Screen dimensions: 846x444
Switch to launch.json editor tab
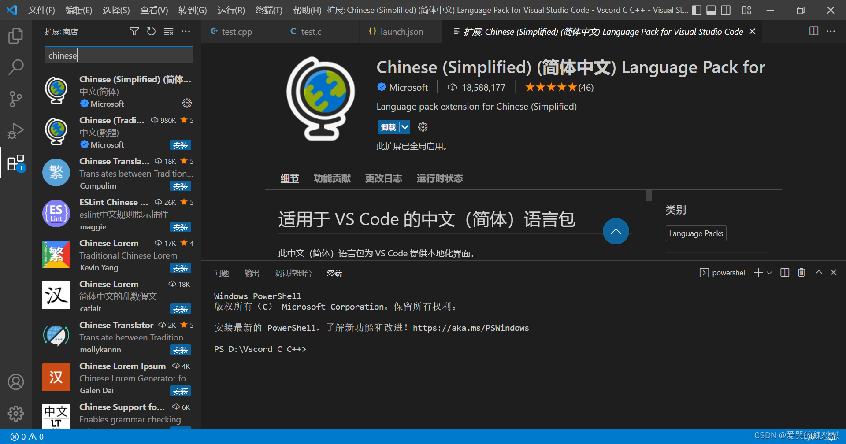[x=401, y=32]
